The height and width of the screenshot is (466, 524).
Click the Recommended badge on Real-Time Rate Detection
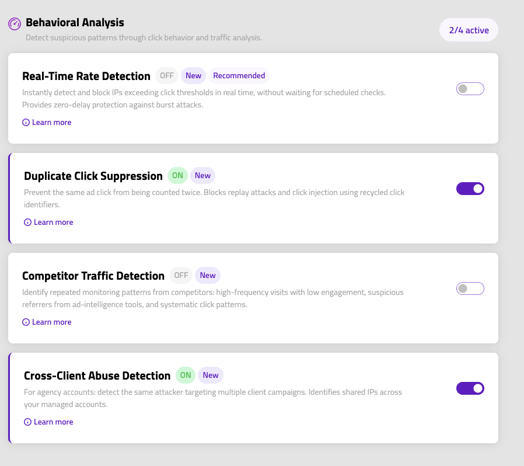click(x=239, y=75)
